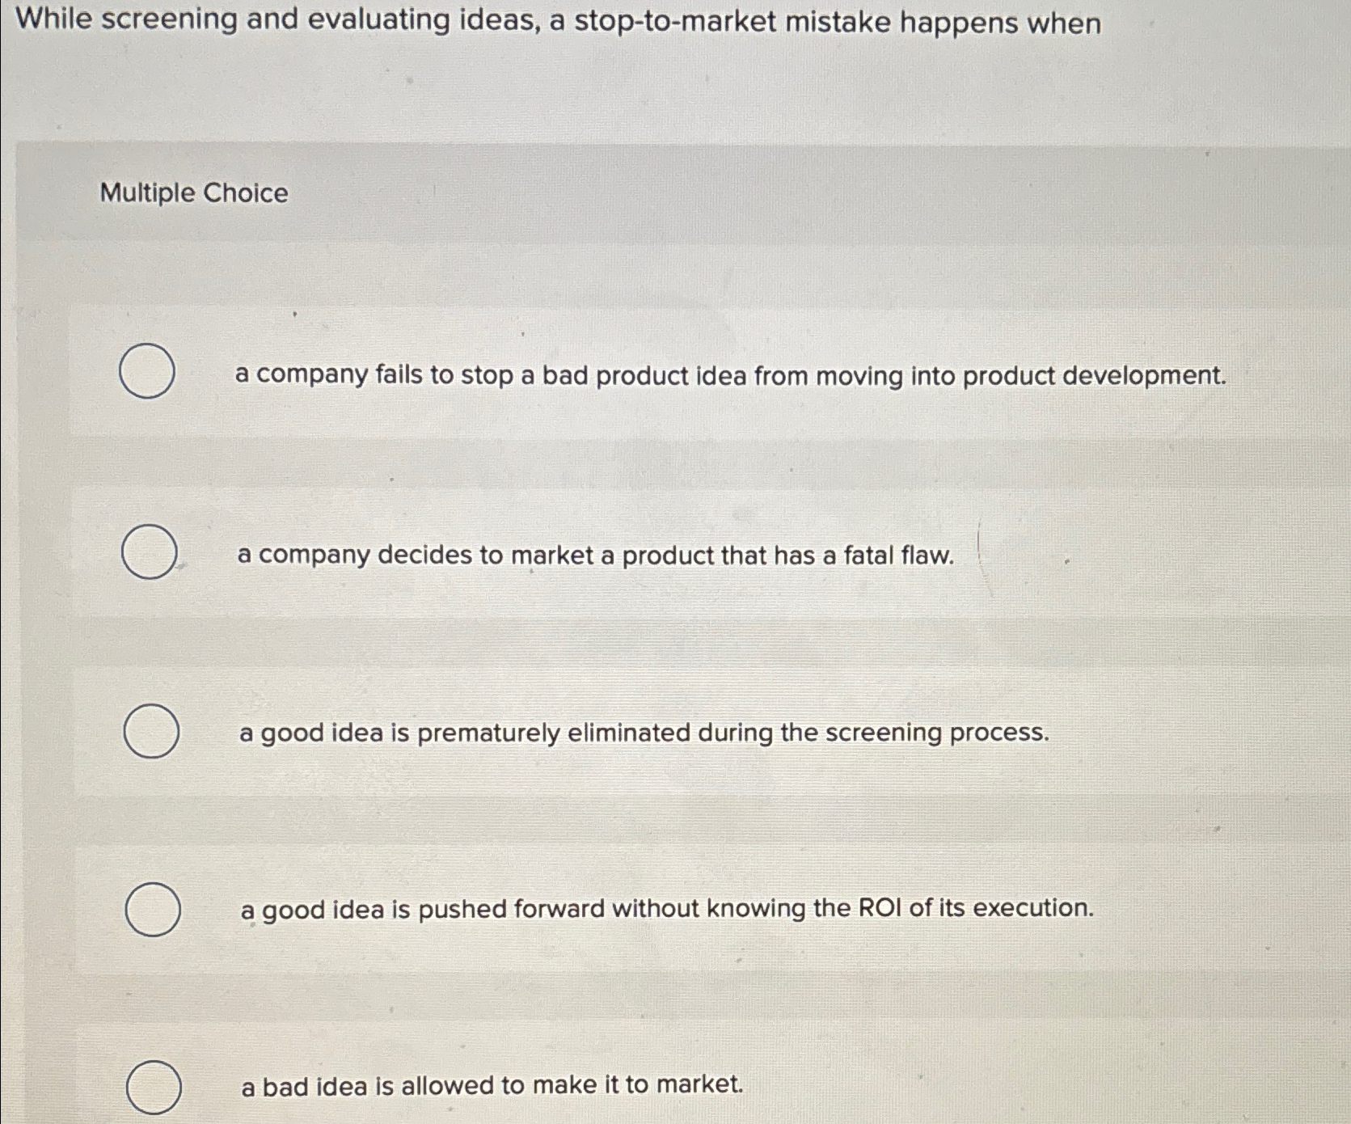Select the radio button beside the ROI answer
This screenshot has height=1124, width=1351.
click(154, 911)
